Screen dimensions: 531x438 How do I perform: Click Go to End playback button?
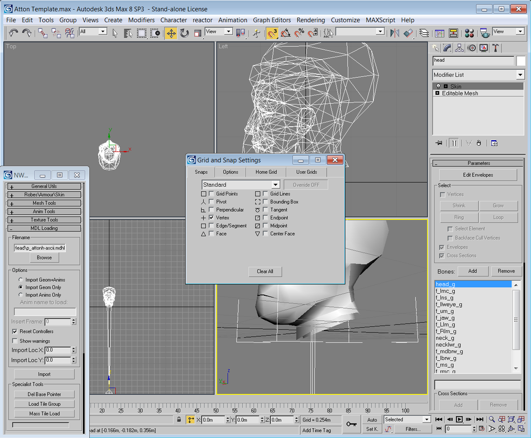click(x=480, y=419)
